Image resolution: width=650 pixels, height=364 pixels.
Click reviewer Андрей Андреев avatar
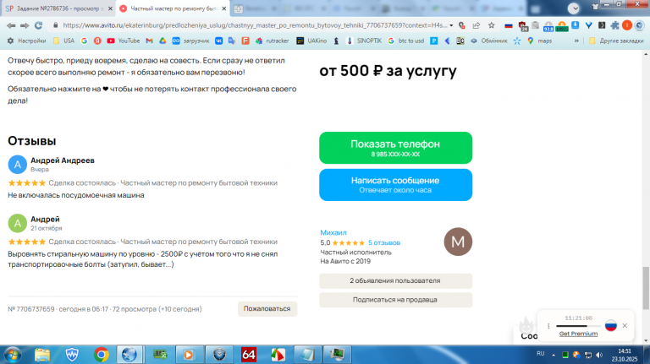coord(18,164)
